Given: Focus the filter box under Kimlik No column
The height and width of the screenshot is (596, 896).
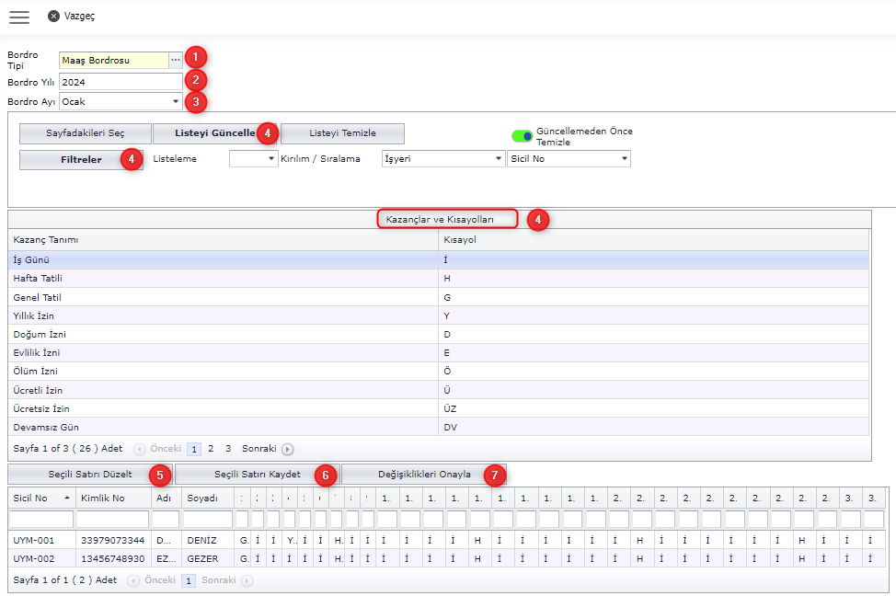Looking at the screenshot, I should (113, 519).
